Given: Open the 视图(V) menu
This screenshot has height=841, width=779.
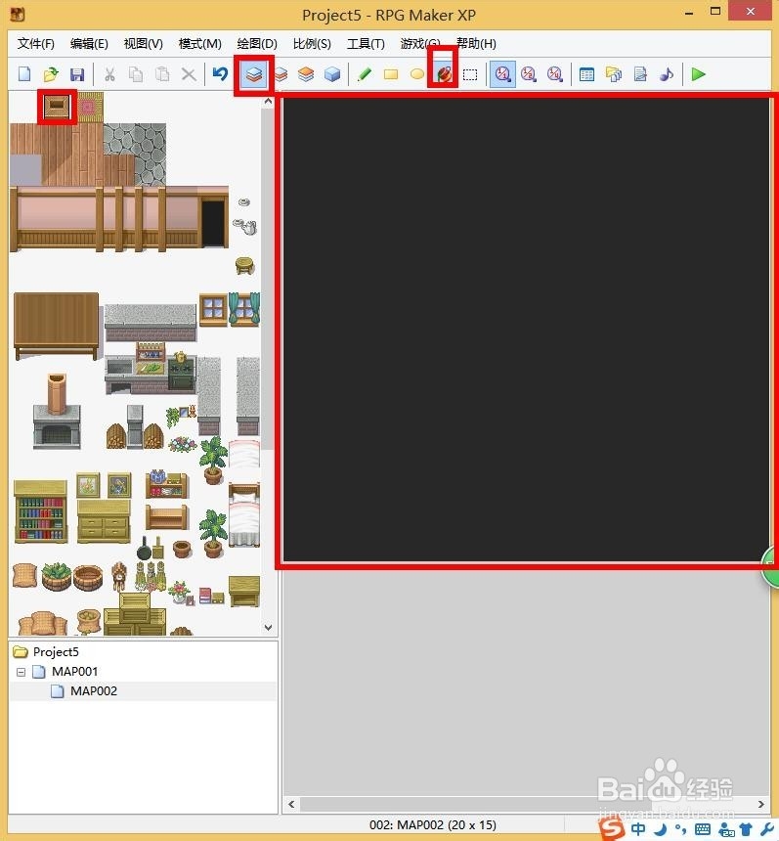Looking at the screenshot, I should [x=143, y=43].
